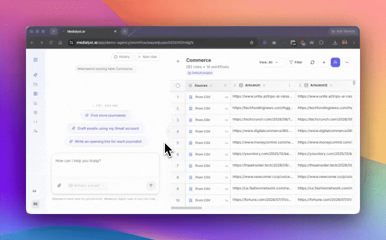Choose 'Draft emails using my Gmail account' suggestion
Viewport: 386px width, 240px height.
(105, 128)
